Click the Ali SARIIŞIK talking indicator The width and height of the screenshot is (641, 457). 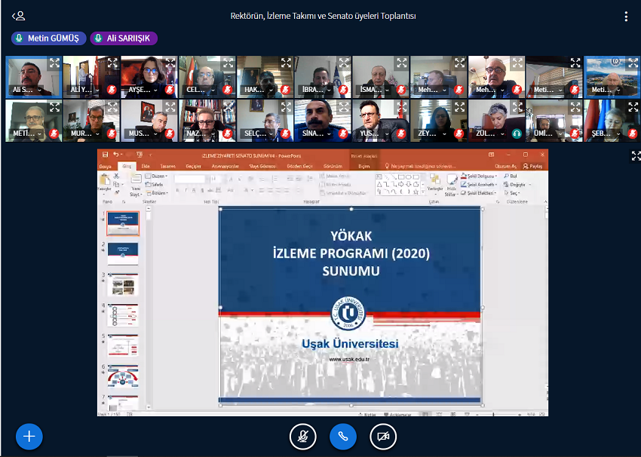pos(124,38)
